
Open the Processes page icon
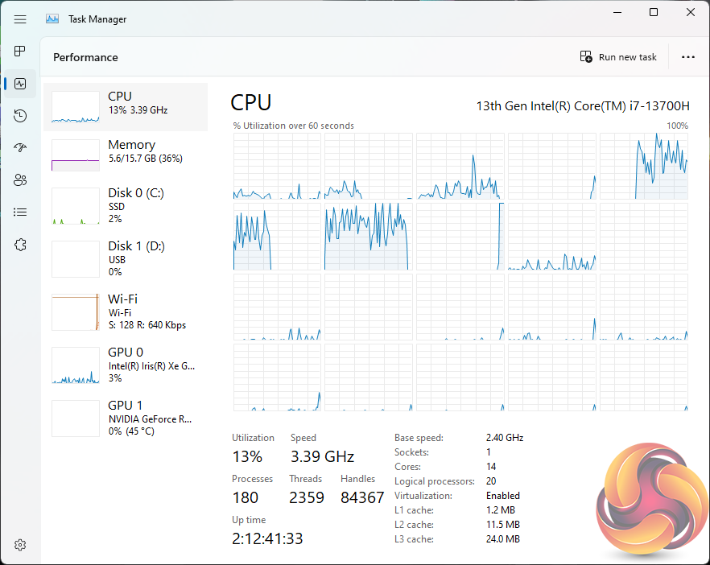click(x=20, y=52)
